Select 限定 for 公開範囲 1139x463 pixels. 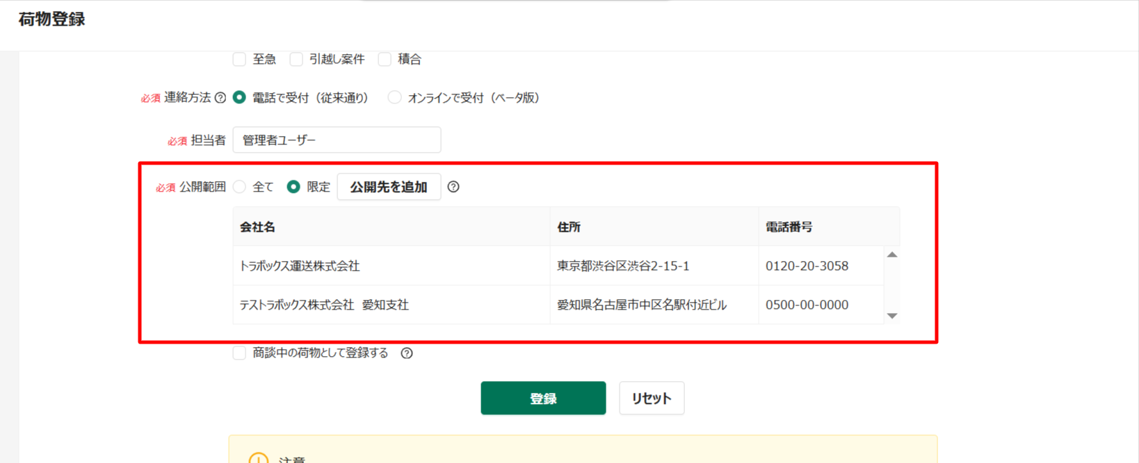click(x=293, y=187)
